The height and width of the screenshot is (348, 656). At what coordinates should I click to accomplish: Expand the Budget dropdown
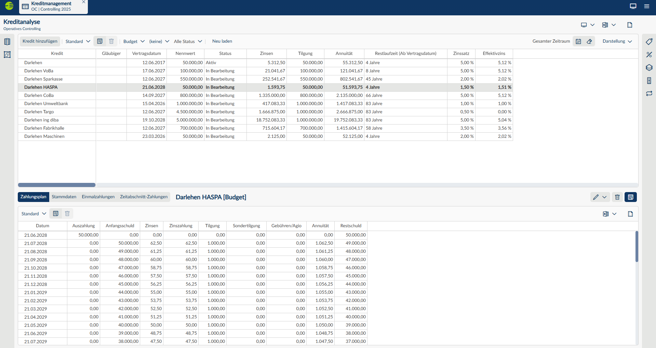click(134, 41)
